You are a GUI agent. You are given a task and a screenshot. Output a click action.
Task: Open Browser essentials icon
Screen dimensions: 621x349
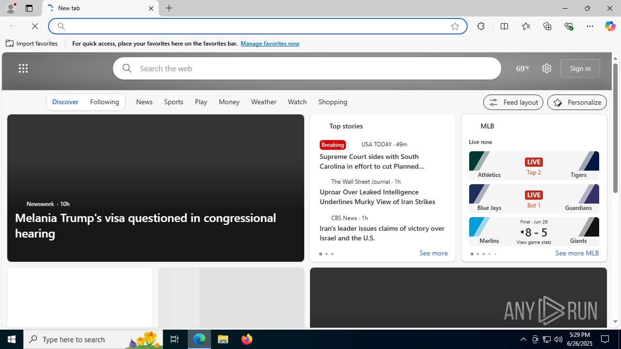pyautogui.click(x=569, y=26)
